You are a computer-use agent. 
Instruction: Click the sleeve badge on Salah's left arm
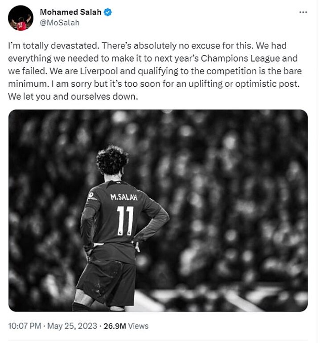click(92, 195)
